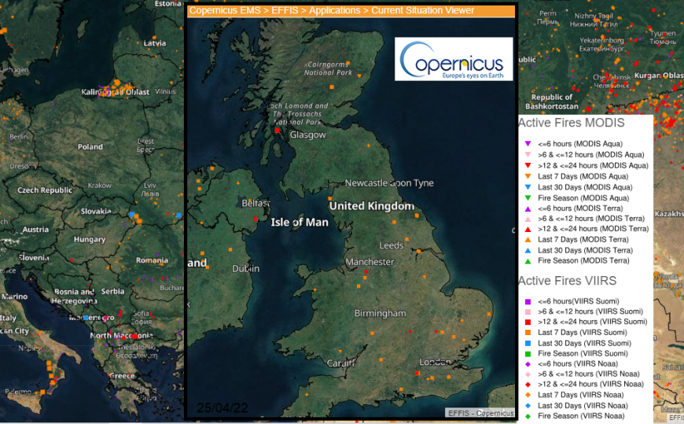This screenshot has height=424, width=684.
Task: Select the orange Last 7 Days VIIRS Noaa diamond
Action: coord(528,395)
